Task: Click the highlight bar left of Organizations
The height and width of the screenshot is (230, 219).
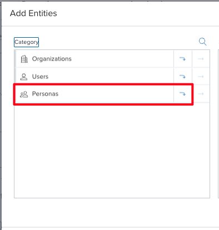Action: pyautogui.click(x=15, y=59)
